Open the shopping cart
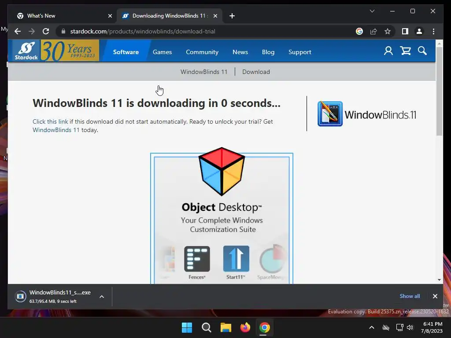 (x=405, y=51)
